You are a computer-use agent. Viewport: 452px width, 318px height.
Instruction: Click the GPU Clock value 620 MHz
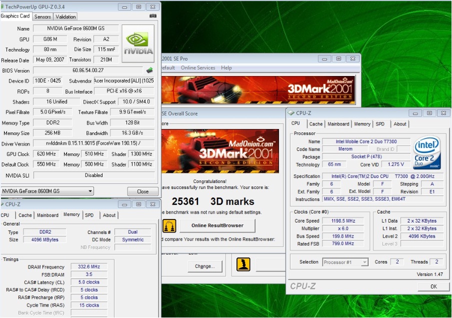tap(46, 154)
